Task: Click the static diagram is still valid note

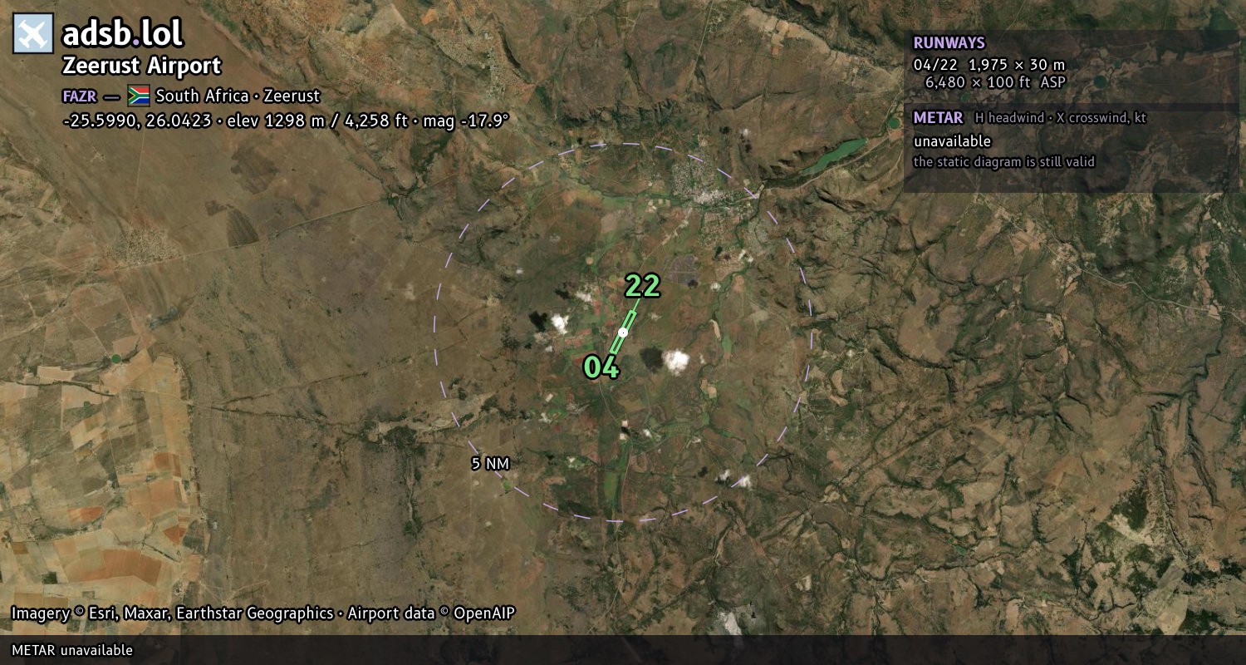Action: tap(1003, 162)
